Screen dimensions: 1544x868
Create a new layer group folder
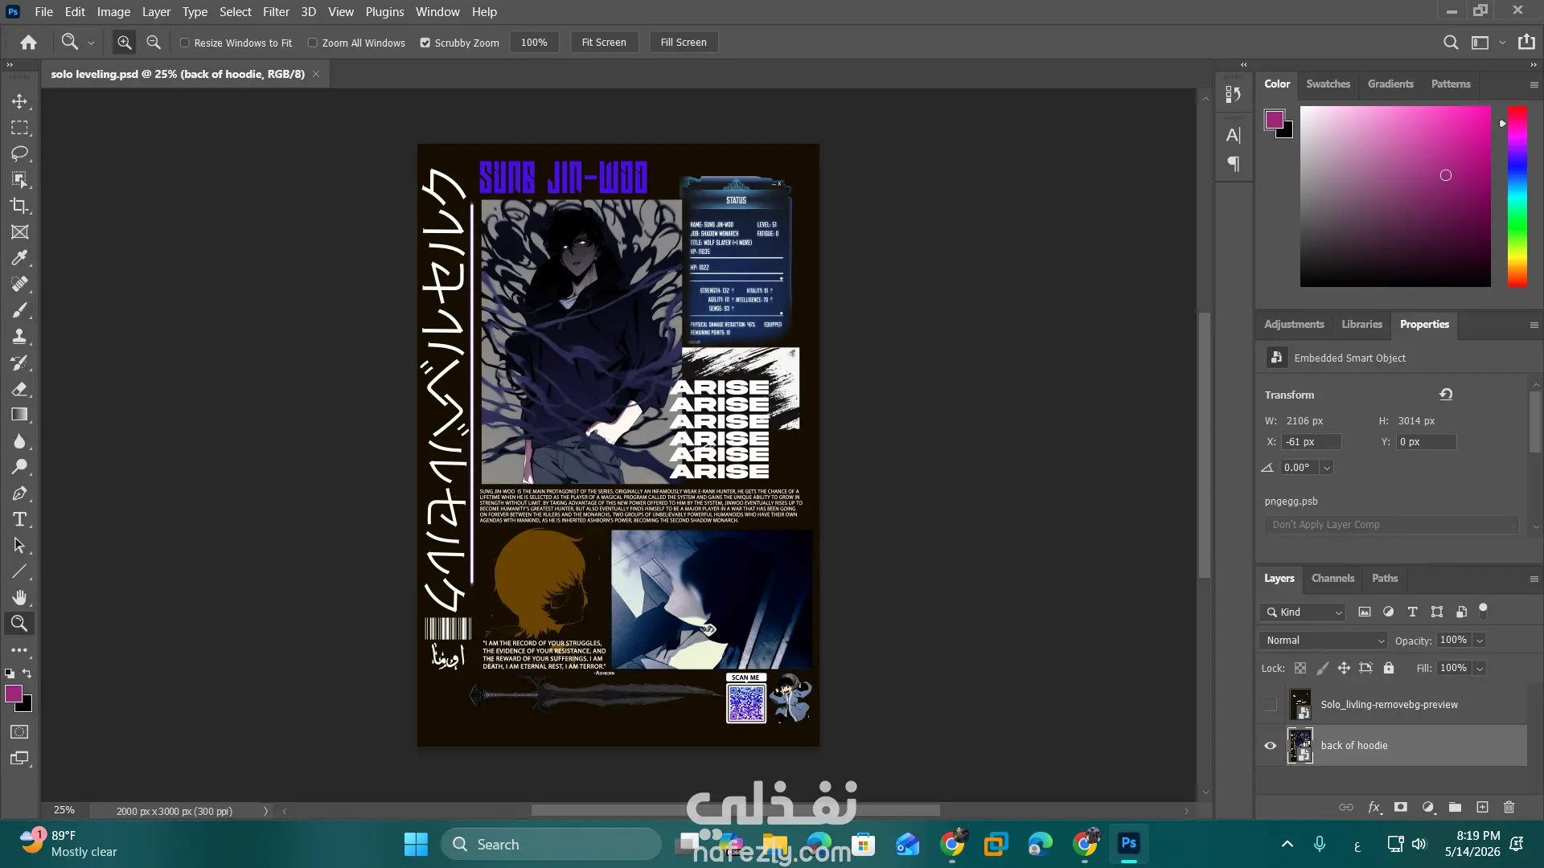[x=1455, y=807]
